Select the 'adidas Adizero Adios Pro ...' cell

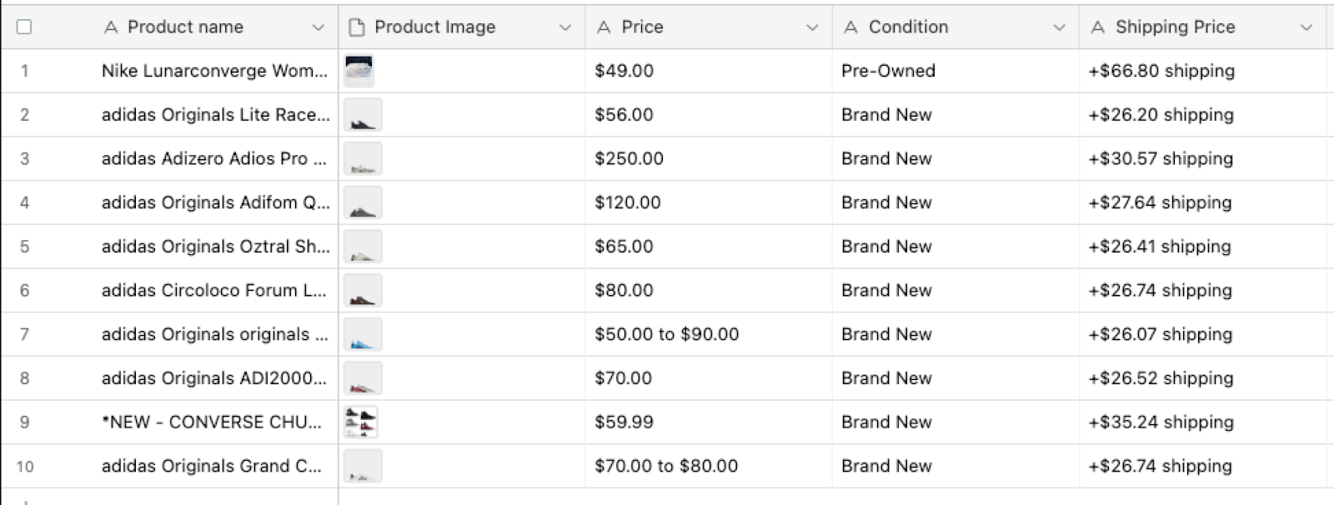pos(214,158)
